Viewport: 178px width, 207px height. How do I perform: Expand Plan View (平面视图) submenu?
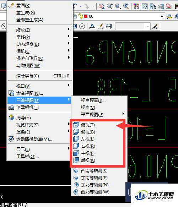pyautogui.click(x=99, y=115)
